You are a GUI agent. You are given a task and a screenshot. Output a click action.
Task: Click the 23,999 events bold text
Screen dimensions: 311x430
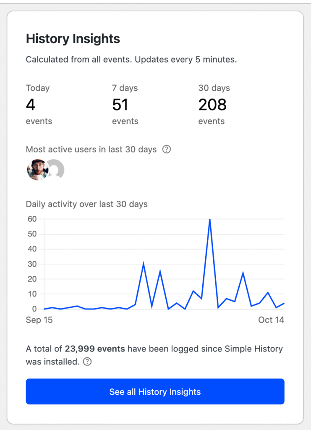(95, 349)
